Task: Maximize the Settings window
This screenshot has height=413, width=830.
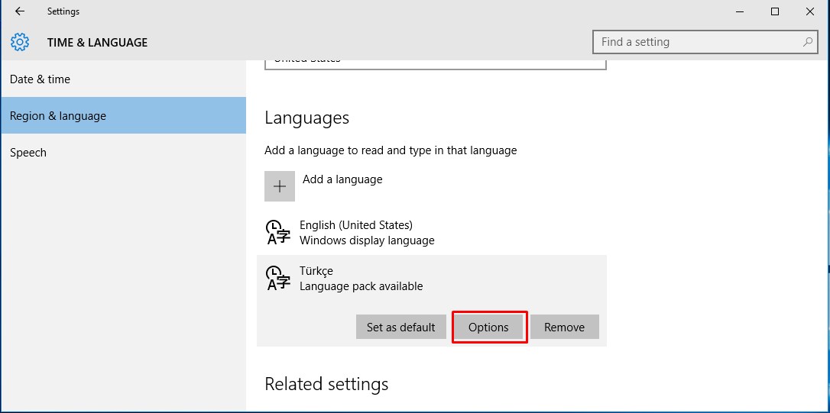Action: [775, 11]
